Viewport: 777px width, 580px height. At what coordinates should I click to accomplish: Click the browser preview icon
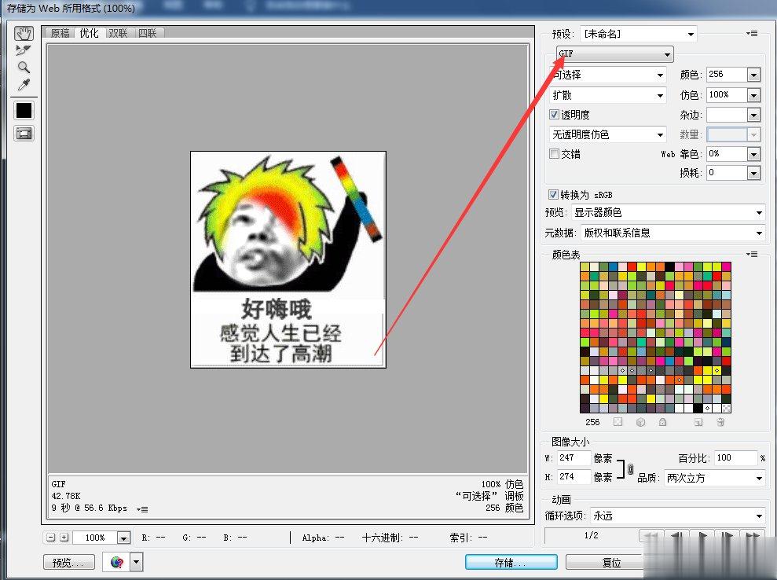click(x=116, y=562)
